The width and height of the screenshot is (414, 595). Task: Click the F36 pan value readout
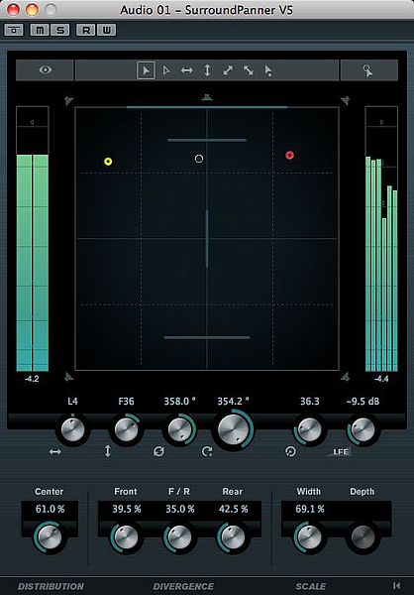point(126,402)
